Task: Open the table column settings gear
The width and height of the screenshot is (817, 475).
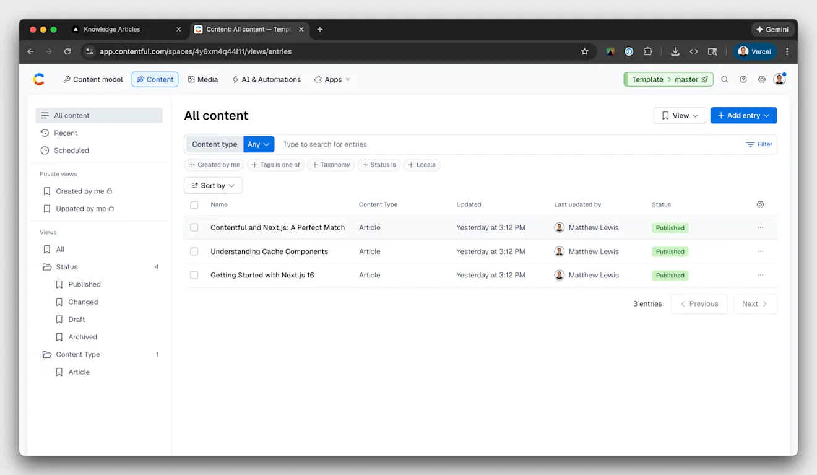Action: [x=760, y=204]
